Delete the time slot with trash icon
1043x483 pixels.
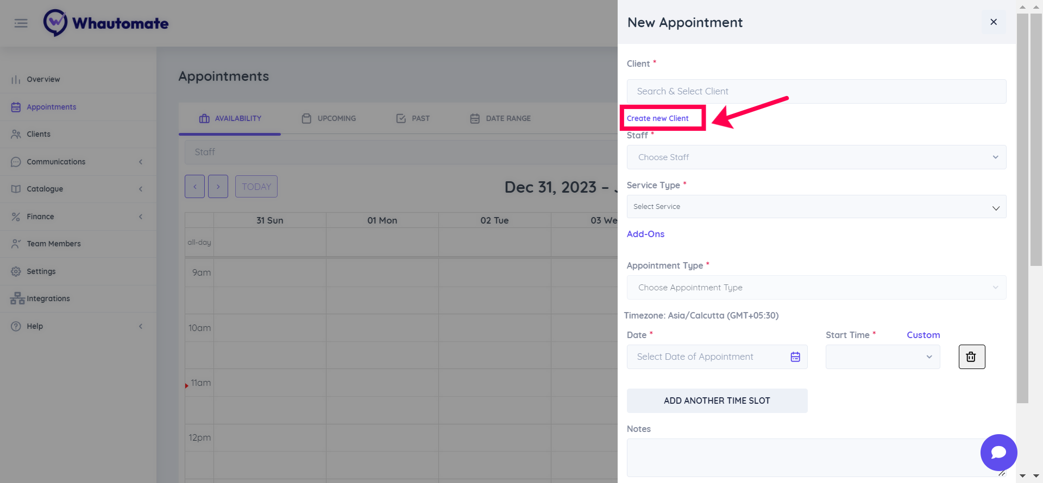pos(971,357)
